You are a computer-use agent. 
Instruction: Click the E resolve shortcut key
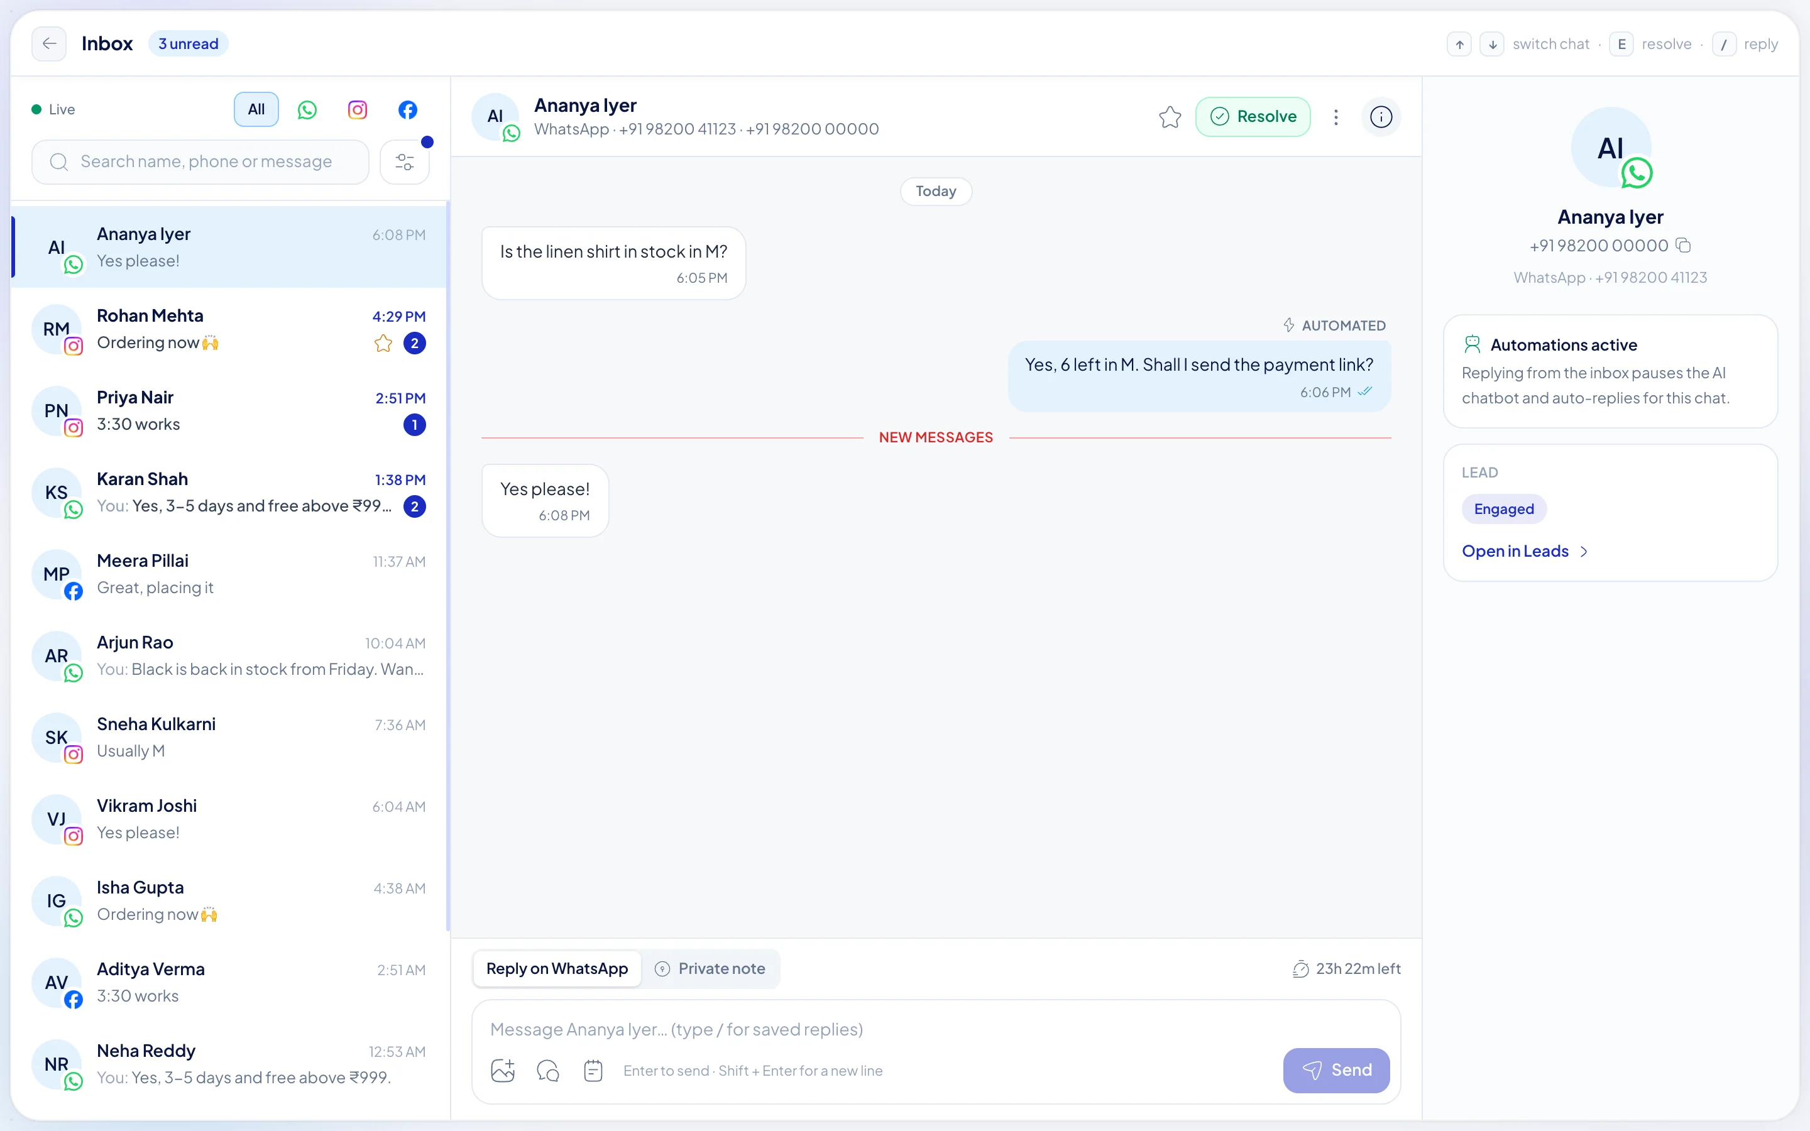click(x=1621, y=44)
